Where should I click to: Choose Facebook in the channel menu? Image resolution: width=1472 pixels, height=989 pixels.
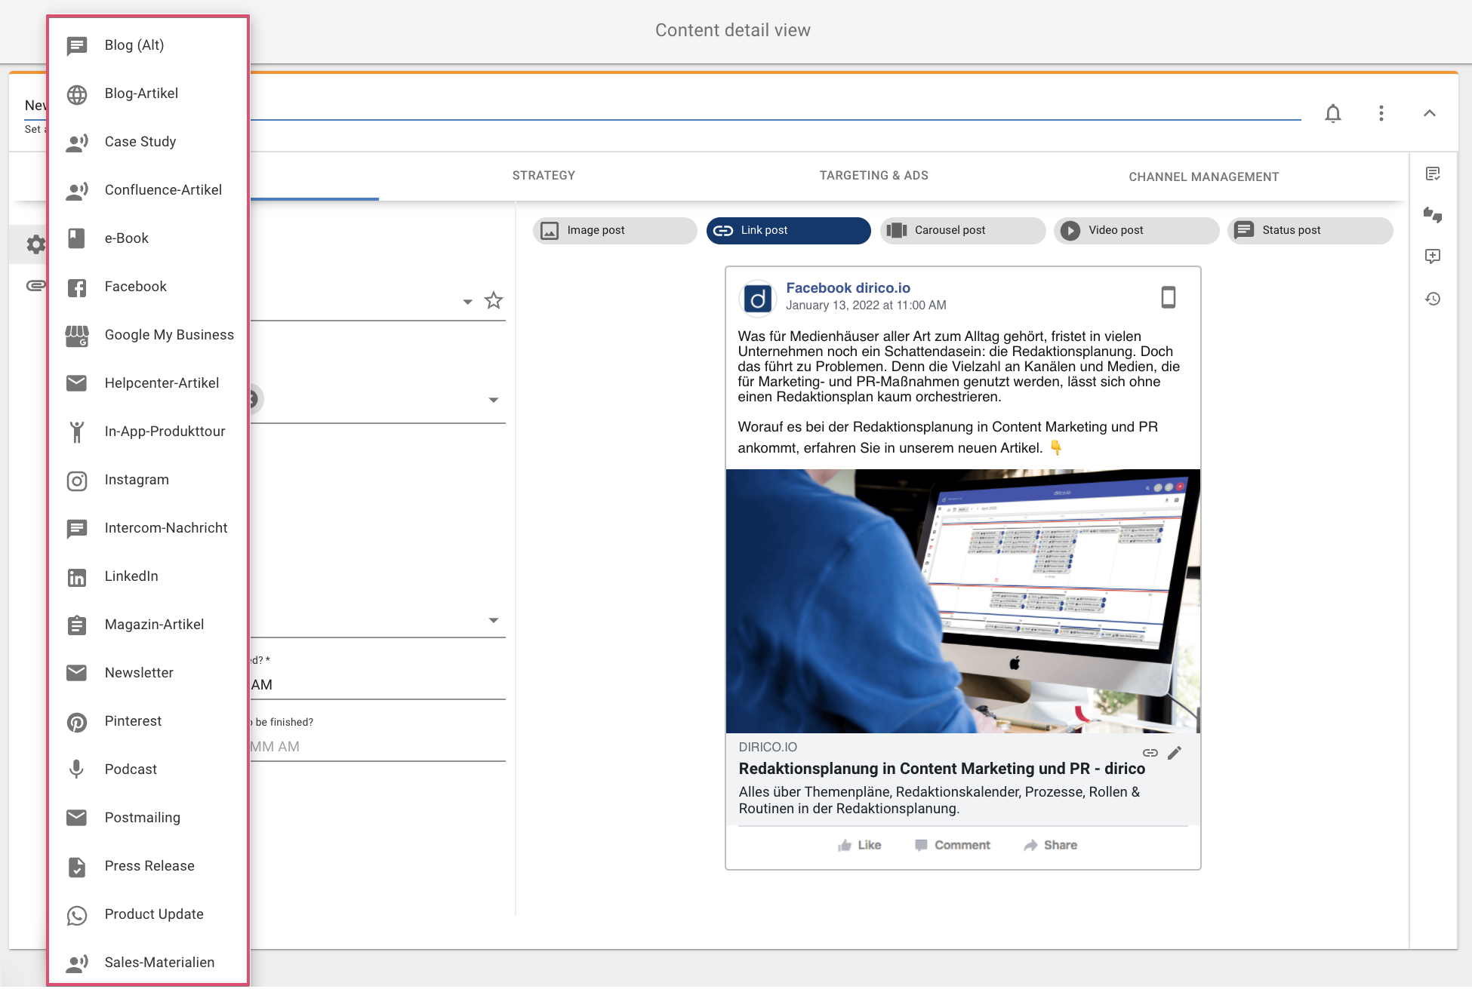[x=148, y=287]
